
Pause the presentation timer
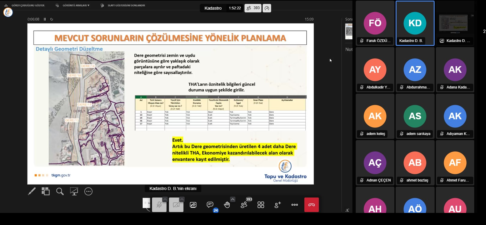pyautogui.click(x=45, y=19)
